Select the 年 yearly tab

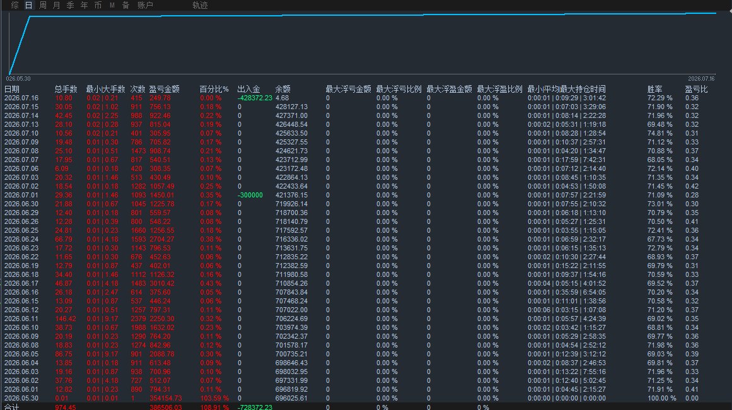pyautogui.click(x=84, y=5)
